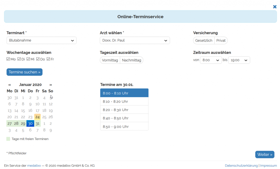Select Privat insurance option
The width and height of the screenshot is (280, 169).
tap(221, 40)
